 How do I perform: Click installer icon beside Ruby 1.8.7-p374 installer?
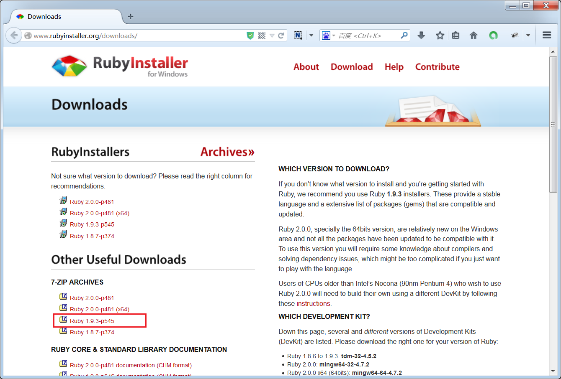tap(63, 235)
